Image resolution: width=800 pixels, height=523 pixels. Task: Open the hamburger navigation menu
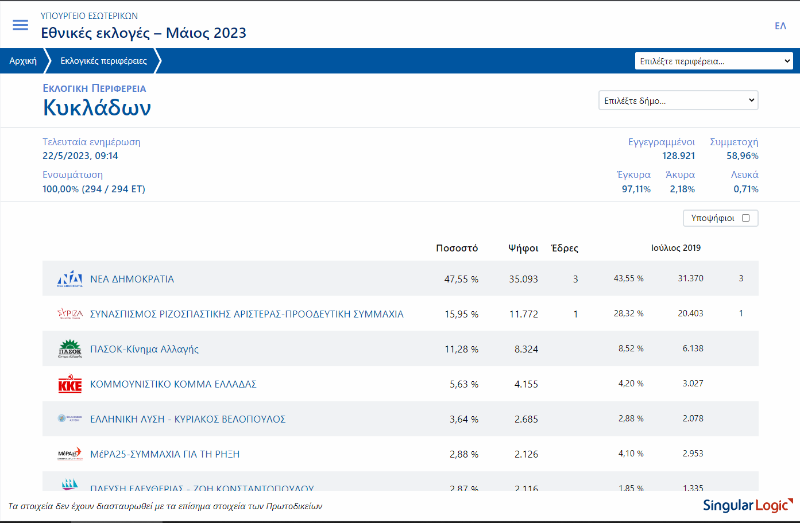point(21,25)
